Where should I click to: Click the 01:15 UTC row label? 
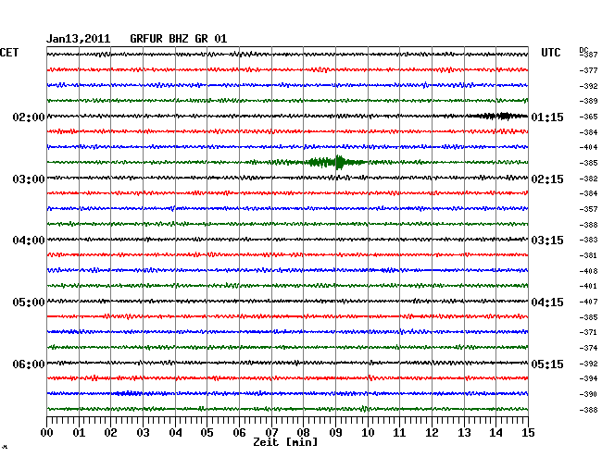547,117
